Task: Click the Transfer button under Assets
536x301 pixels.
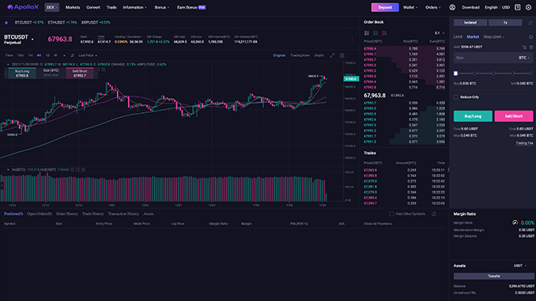Action: (493, 276)
